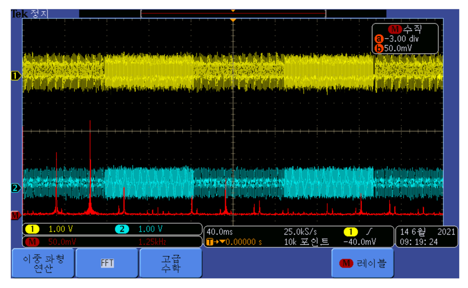This screenshot has width=468, height=288.
Task: Select the cyan channel 2 badge showing 1.00 V
Action: [122, 229]
